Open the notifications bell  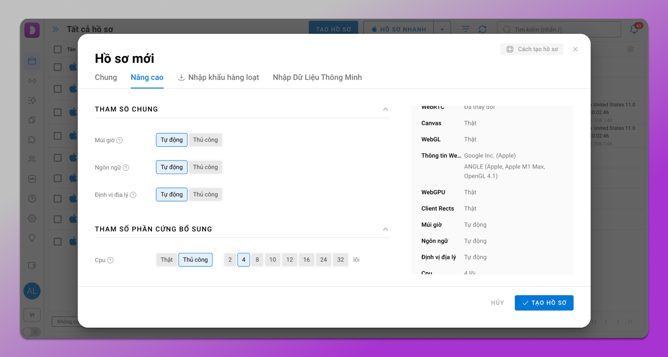[x=634, y=29]
